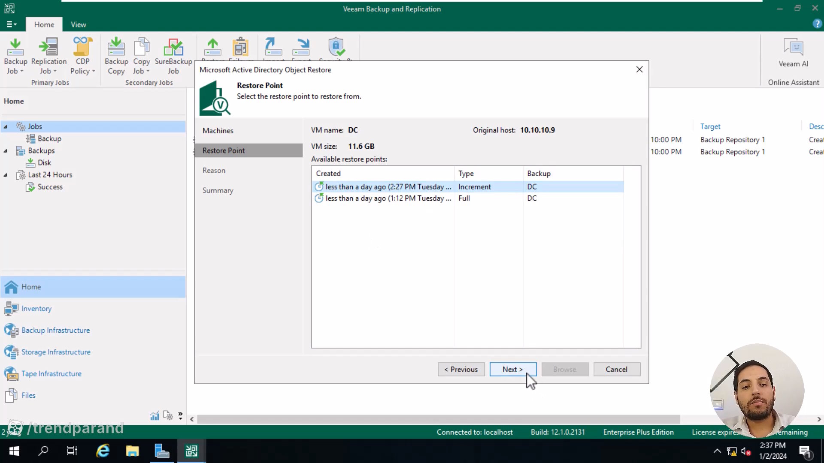Image resolution: width=824 pixels, height=463 pixels.
Task: Sort restore points by Backup column
Action: coord(573,174)
